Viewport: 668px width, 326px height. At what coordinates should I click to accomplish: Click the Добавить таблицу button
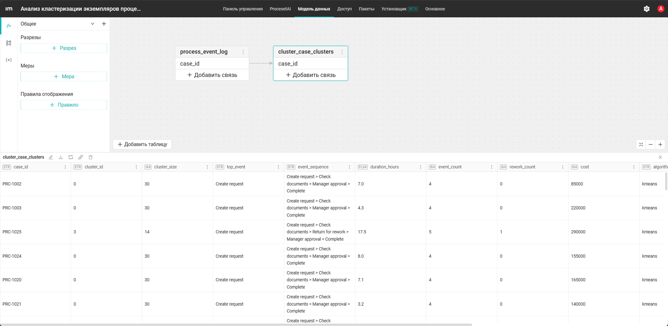coord(142,144)
